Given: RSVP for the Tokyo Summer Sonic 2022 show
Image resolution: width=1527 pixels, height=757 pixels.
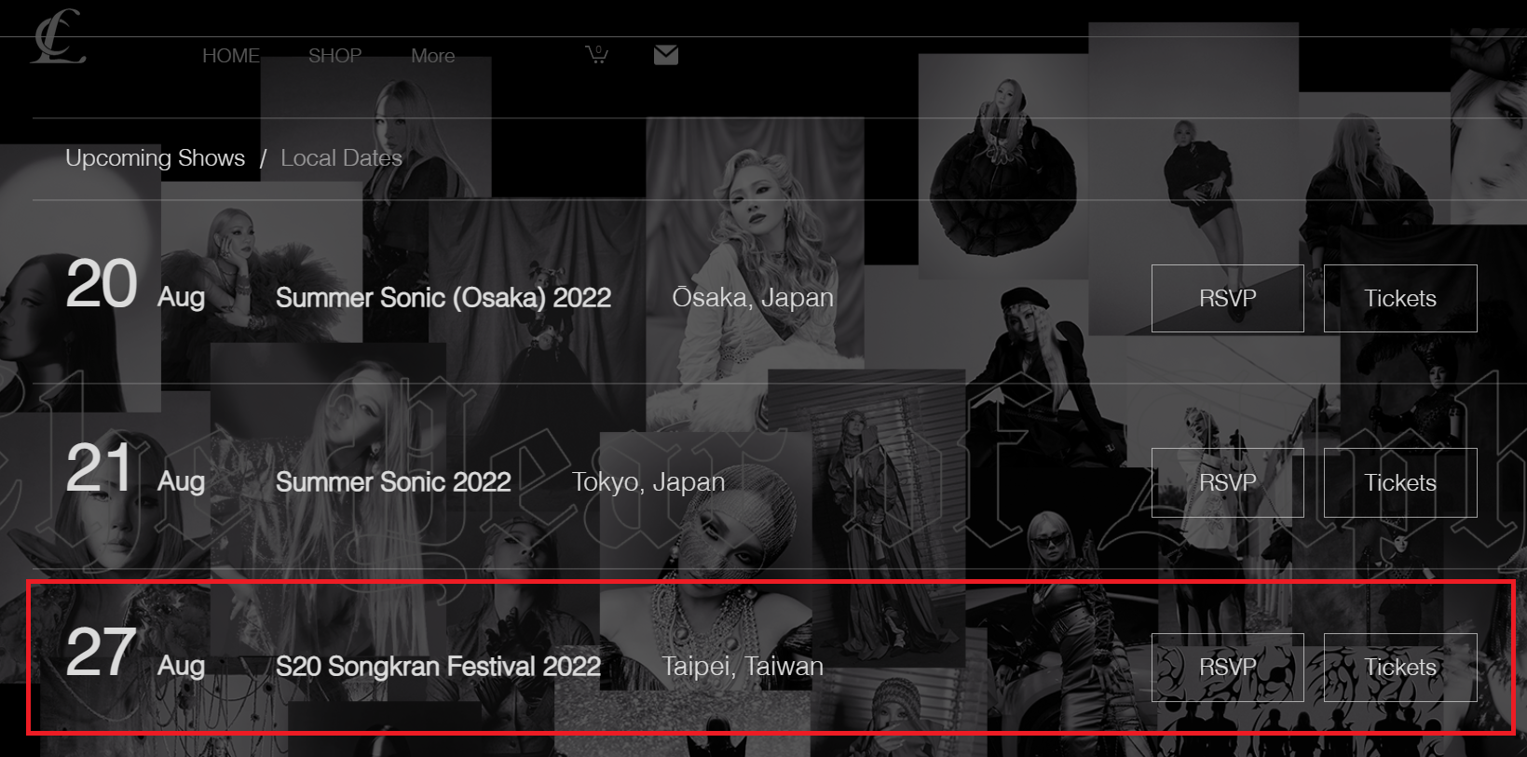Looking at the screenshot, I should pos(1227,482).
